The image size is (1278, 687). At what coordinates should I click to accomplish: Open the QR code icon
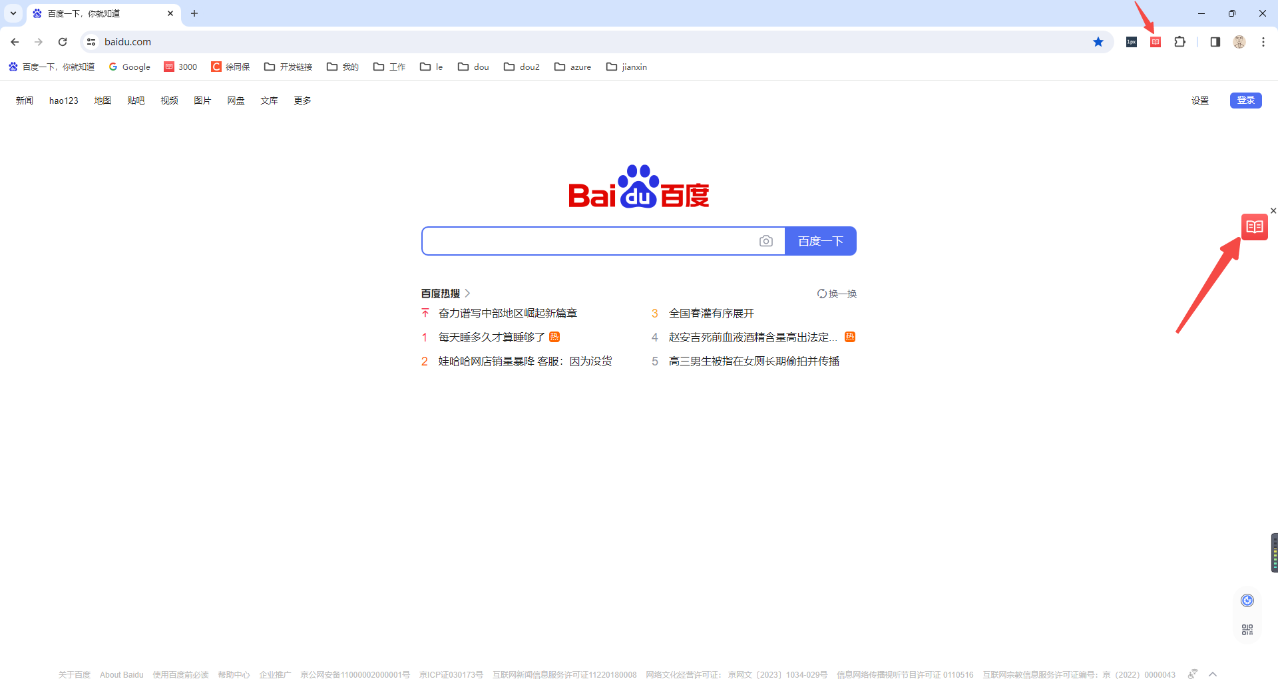coord(1247,630)
